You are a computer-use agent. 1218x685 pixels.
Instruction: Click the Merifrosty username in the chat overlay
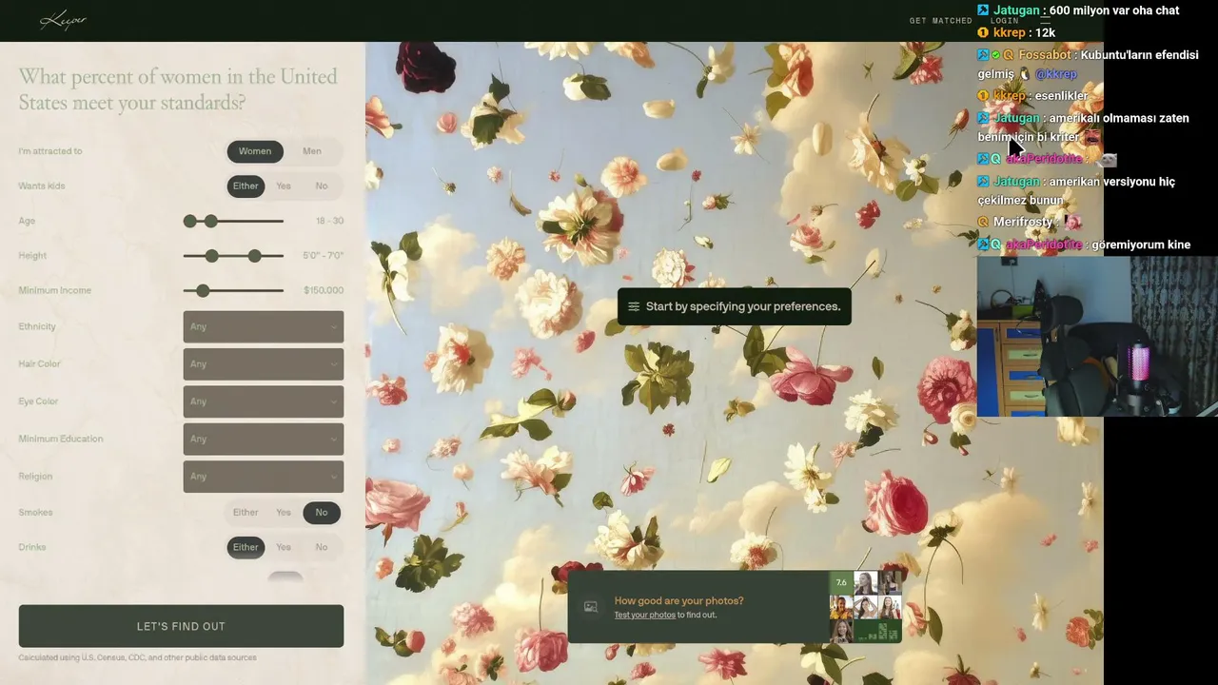pos(1023,222)
